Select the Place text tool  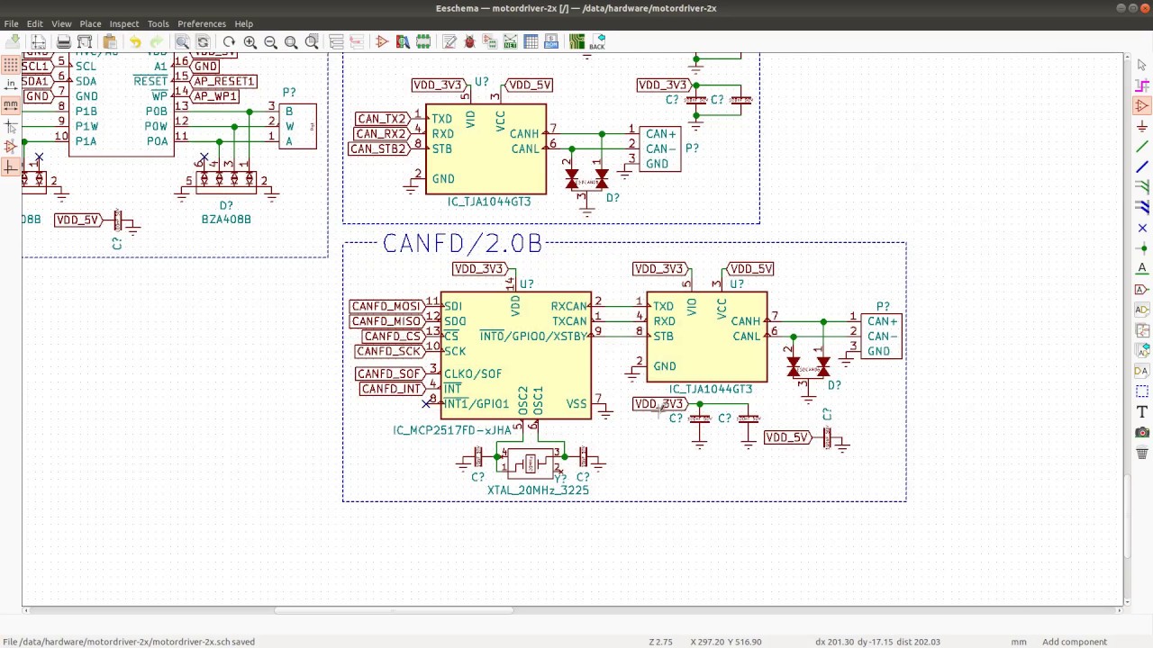tap(1142, 412)
